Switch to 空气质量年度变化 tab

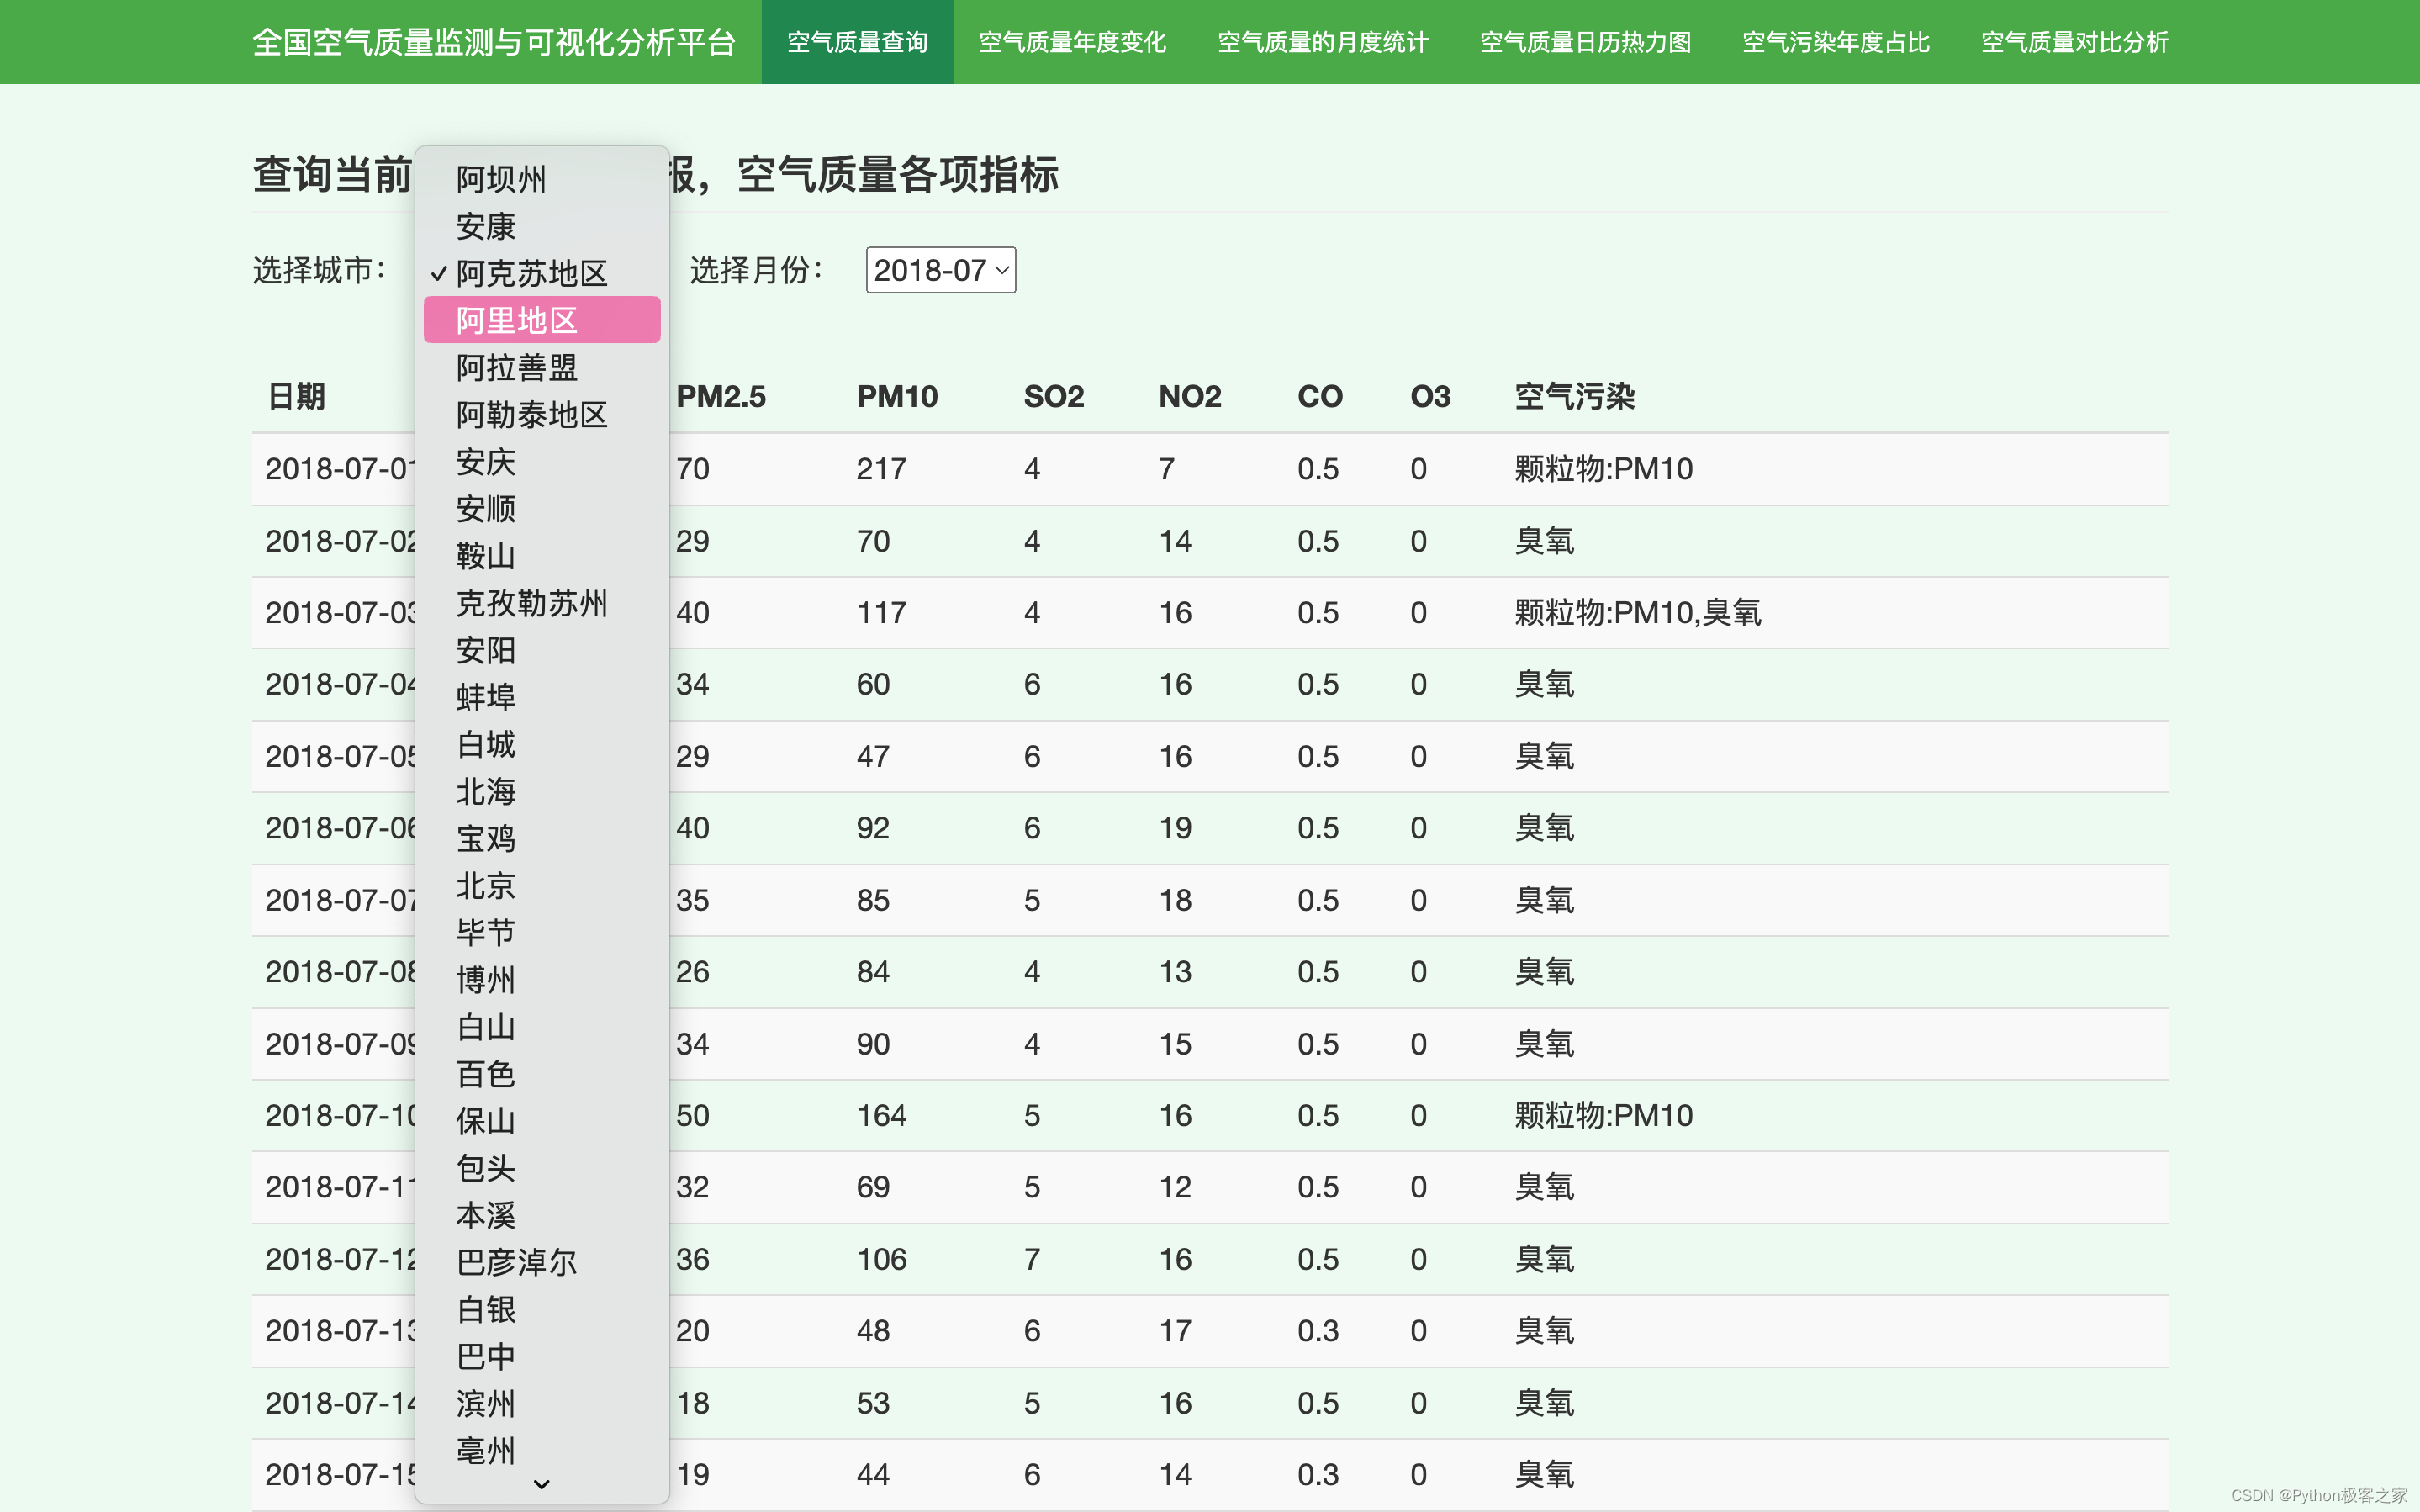(1071, 42)
